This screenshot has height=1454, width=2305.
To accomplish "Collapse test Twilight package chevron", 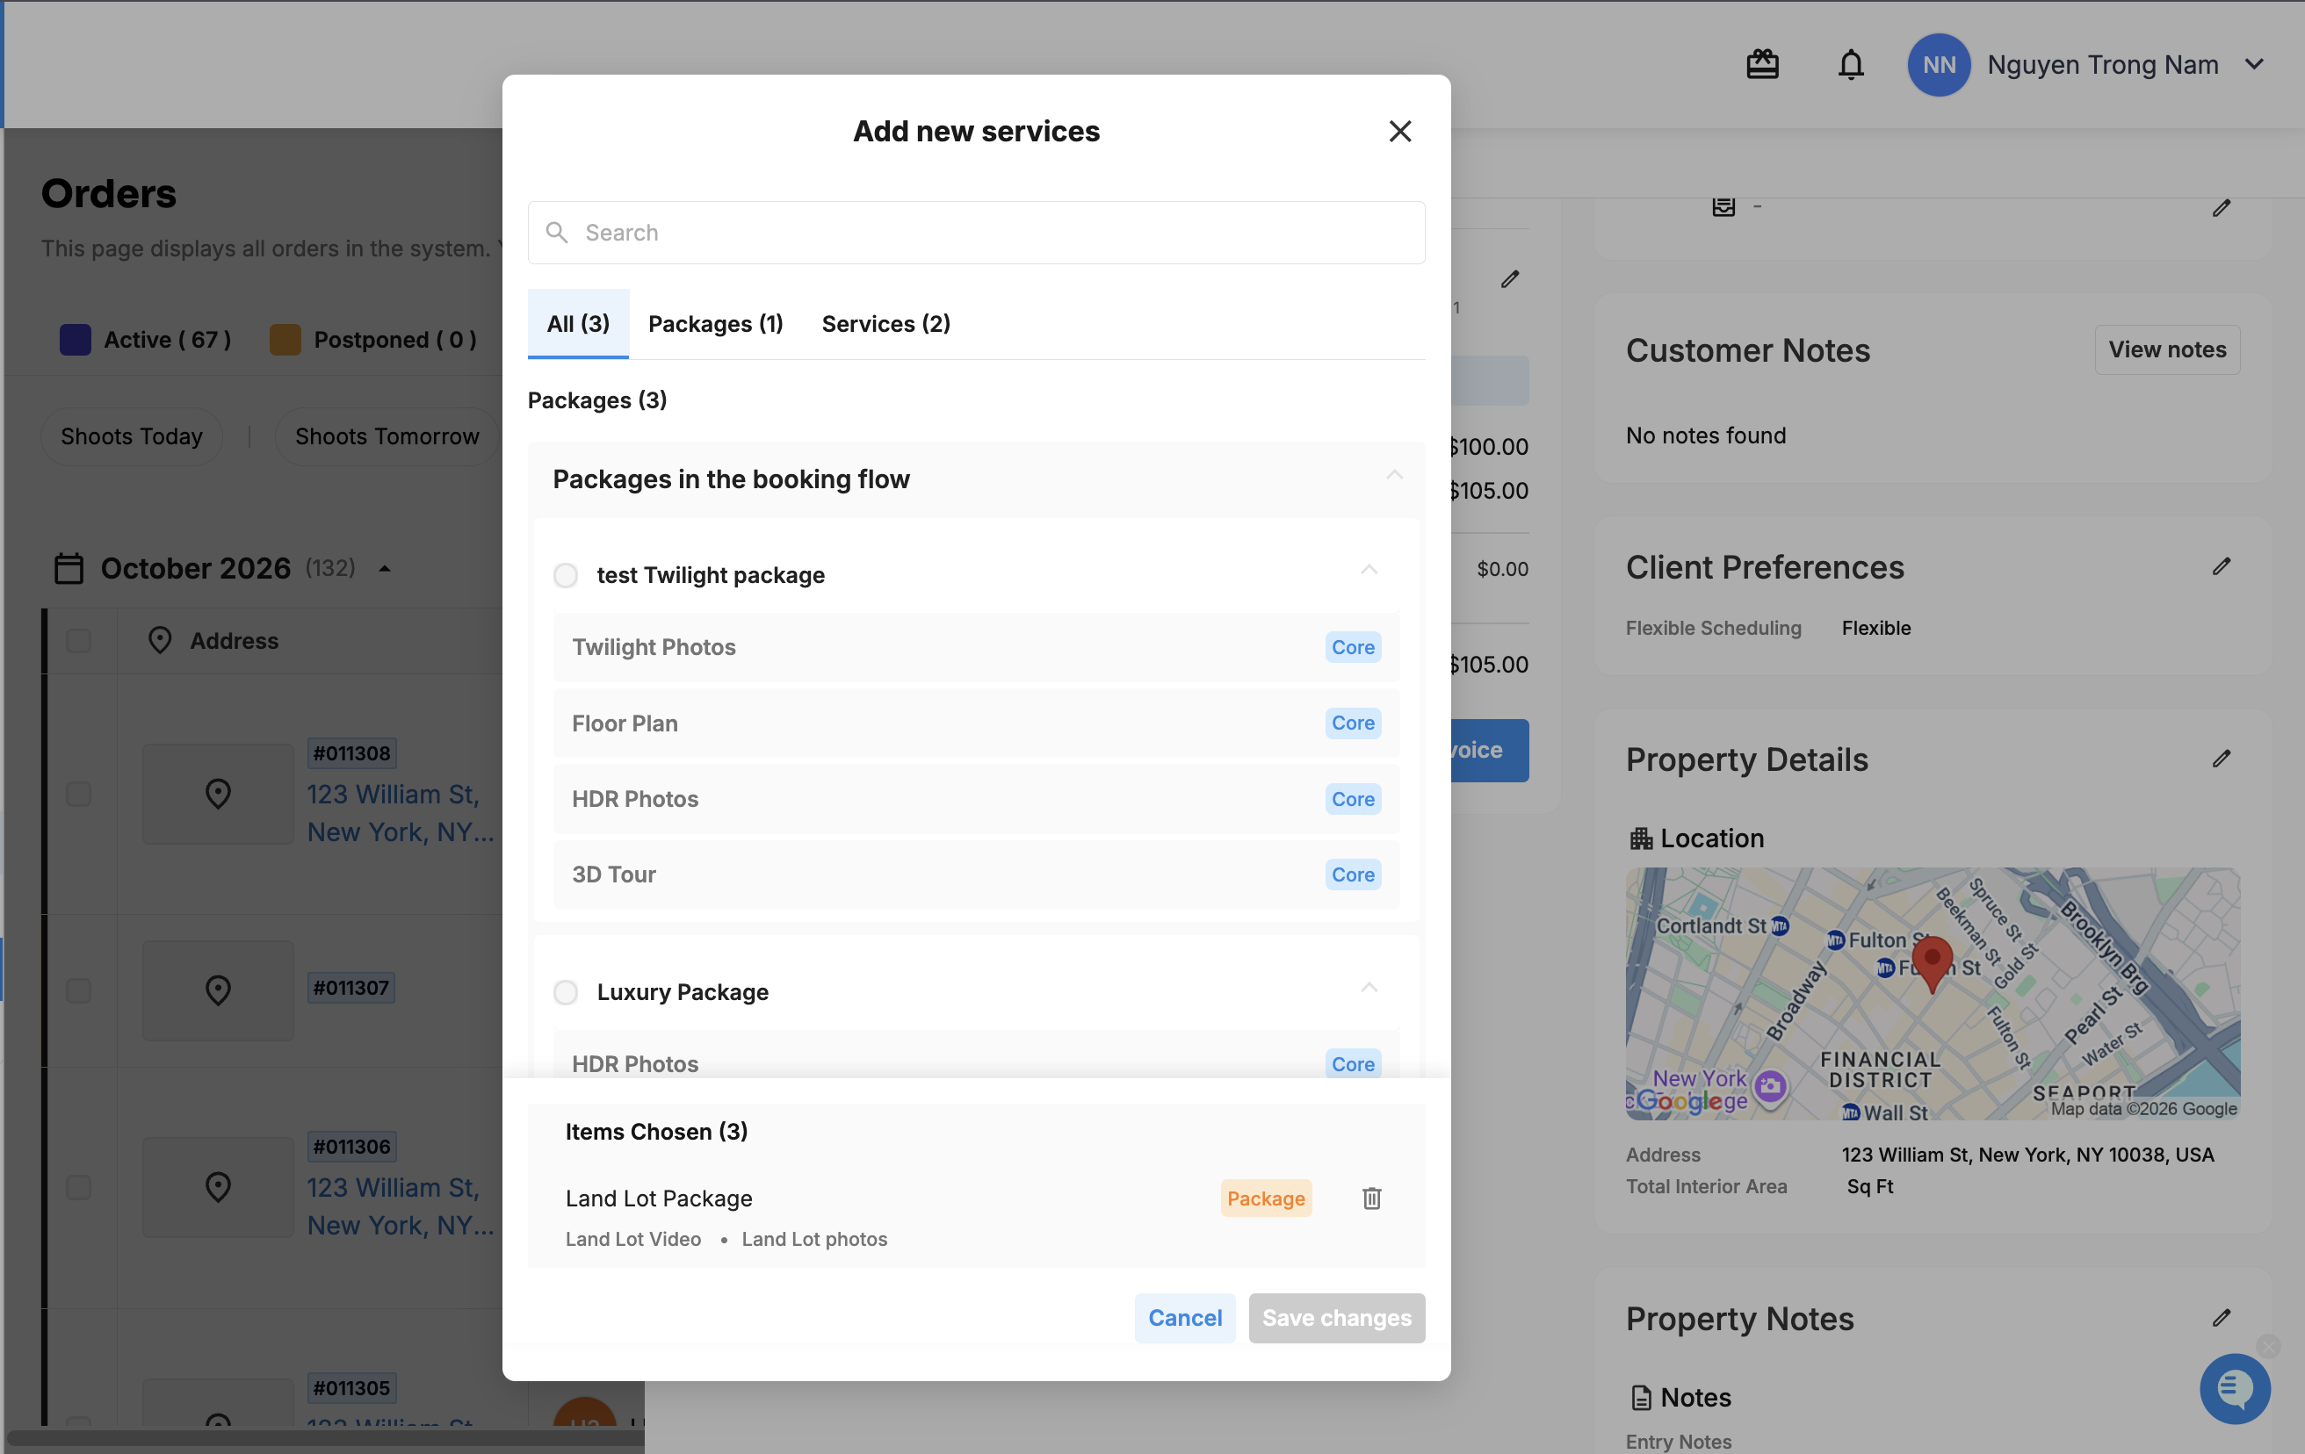I will (x=1369, y=570).
